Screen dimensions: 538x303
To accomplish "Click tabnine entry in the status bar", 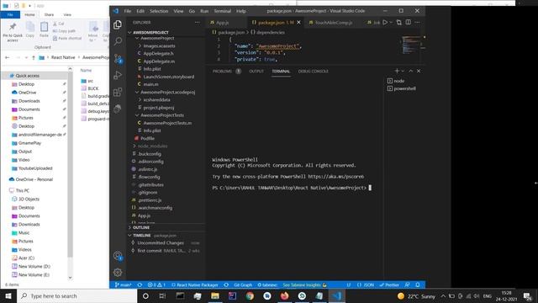I will pos(267,284).
